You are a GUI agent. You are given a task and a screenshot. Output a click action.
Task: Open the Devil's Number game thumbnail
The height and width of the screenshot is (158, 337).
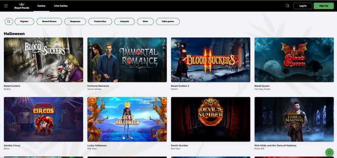click(x=211, y=119)
